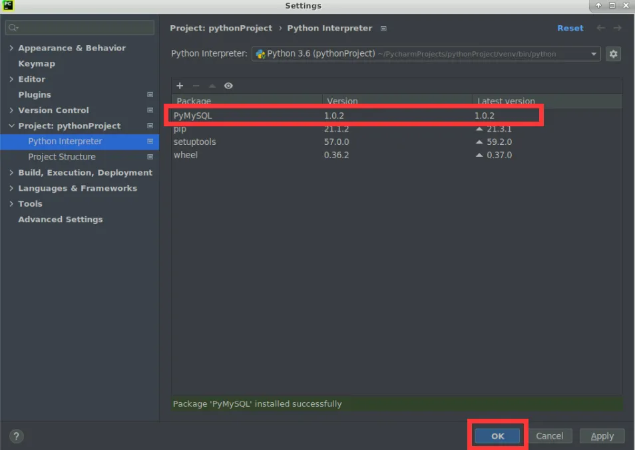Click the upgrade arrow beside setuptools 59.2.0

(x=479, y=142)
